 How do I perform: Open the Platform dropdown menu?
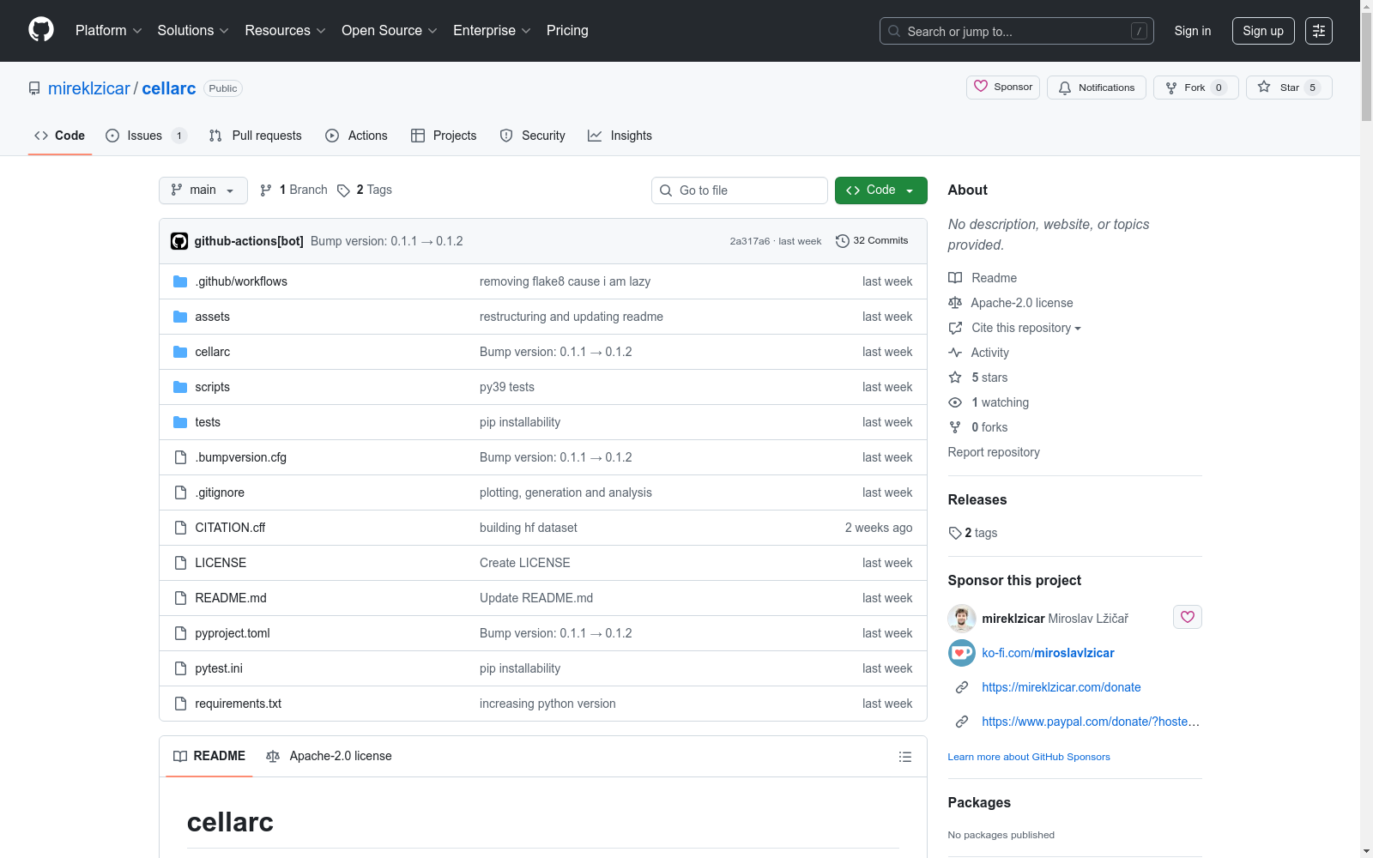(x=109, y=31)
